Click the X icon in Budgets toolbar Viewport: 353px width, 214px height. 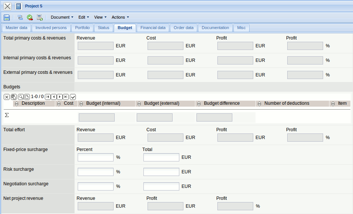pos(7,97)
